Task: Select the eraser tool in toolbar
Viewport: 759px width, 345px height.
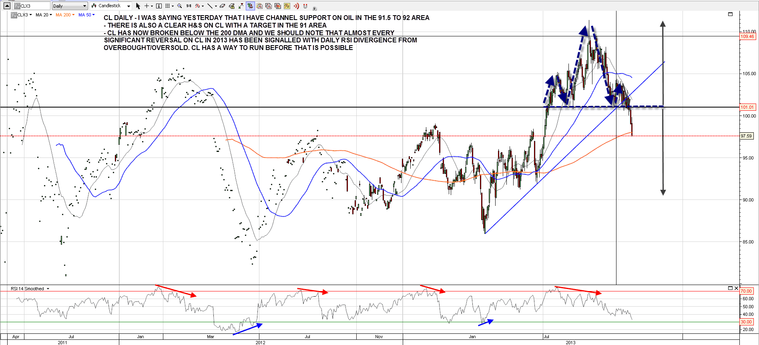Action: 223,6
